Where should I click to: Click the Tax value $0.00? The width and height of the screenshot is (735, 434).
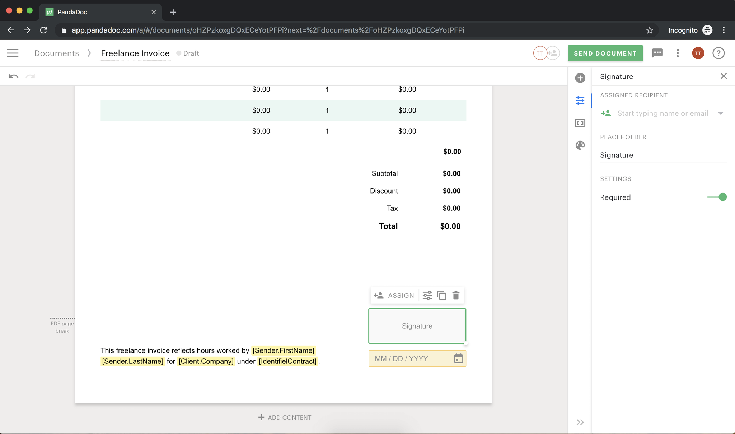pos(451,208)
